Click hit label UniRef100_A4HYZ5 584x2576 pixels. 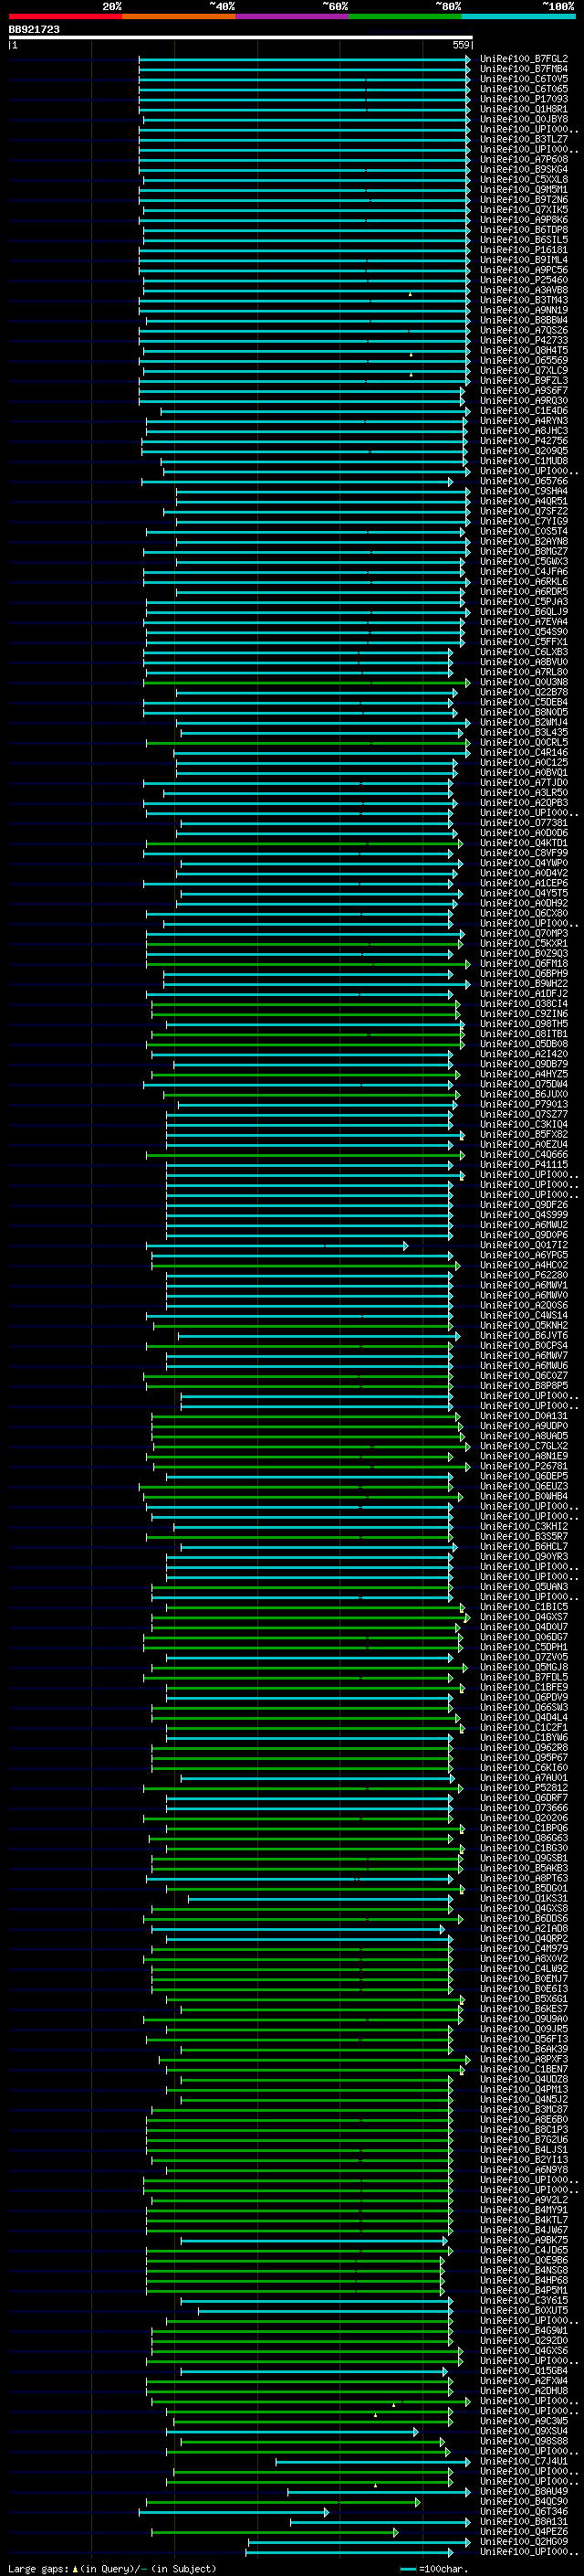click(524, 1074)
